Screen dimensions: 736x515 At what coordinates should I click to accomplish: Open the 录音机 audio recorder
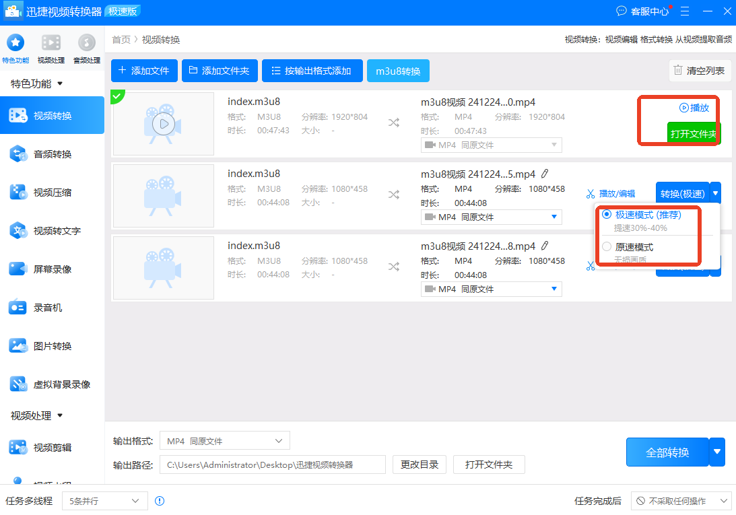pyautogui.click(x=52, y=307)
